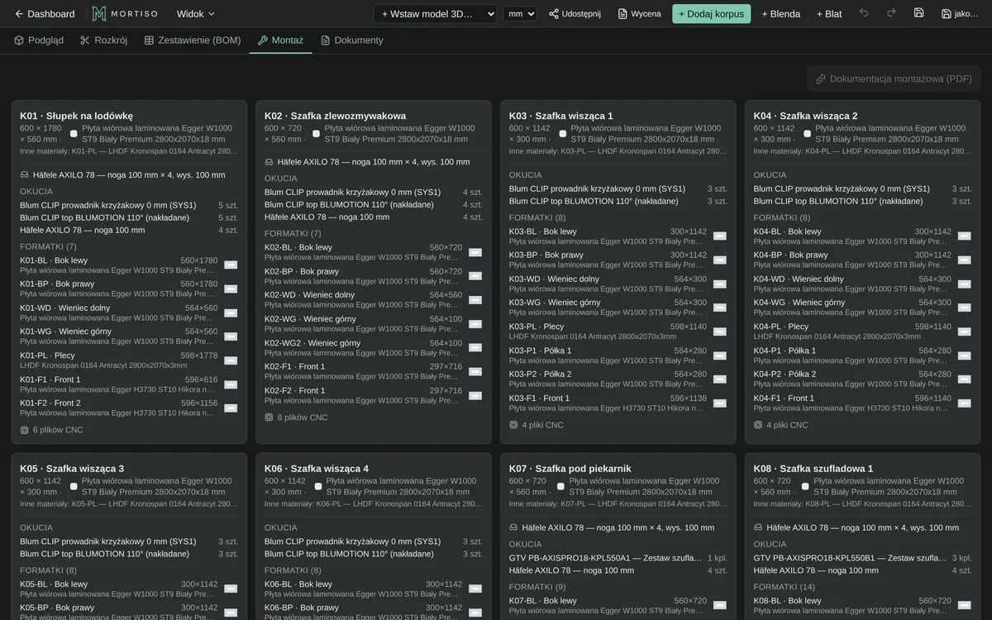Click the K02 '8 plików CNC' icon
Screen dimensions: 992x620
point(269,417)
